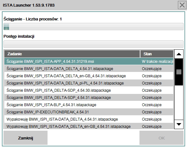Click the Zamknij button
The image size is (187, 147).
pos(25,138)
